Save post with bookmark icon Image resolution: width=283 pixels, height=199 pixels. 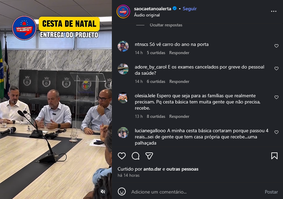click(274, 156)
